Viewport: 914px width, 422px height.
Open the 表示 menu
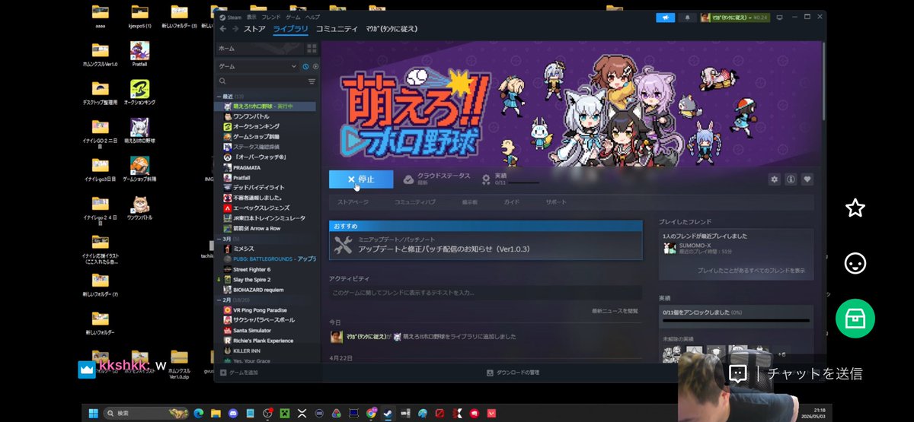pos(251,17)
